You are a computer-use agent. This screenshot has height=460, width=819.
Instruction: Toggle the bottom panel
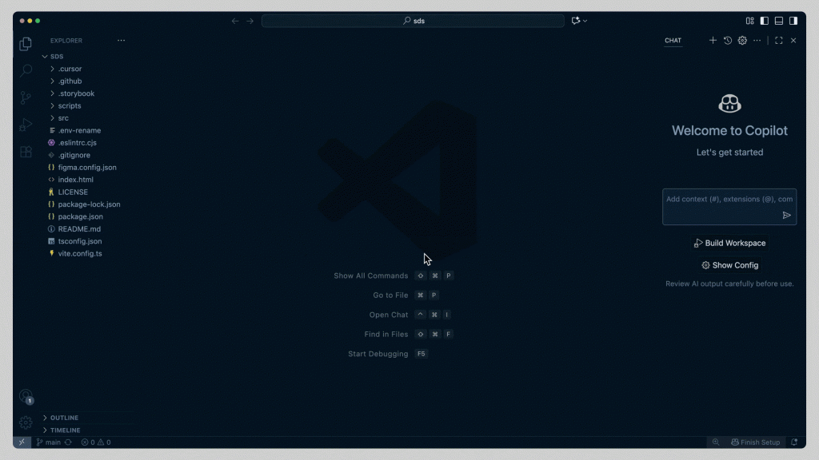[x=779, y=21]
